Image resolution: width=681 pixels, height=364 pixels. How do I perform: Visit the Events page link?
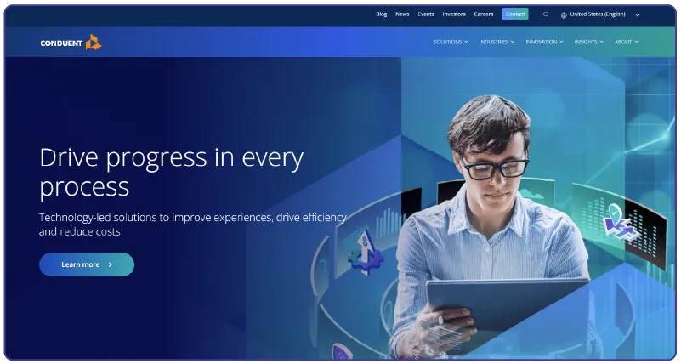tap(426, 14)
